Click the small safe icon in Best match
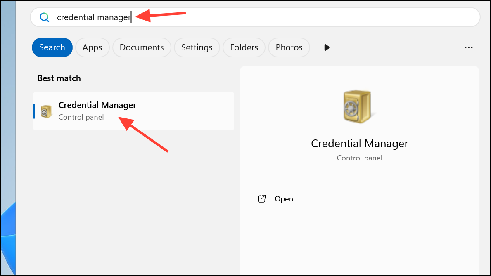The height and width of the screenshot is (276, 491). tap(46, 111)
